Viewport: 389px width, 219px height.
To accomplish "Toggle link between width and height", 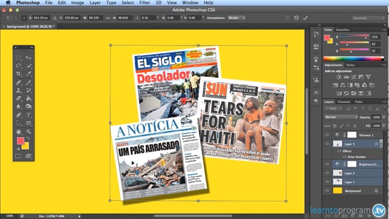I will coord(108,18).
